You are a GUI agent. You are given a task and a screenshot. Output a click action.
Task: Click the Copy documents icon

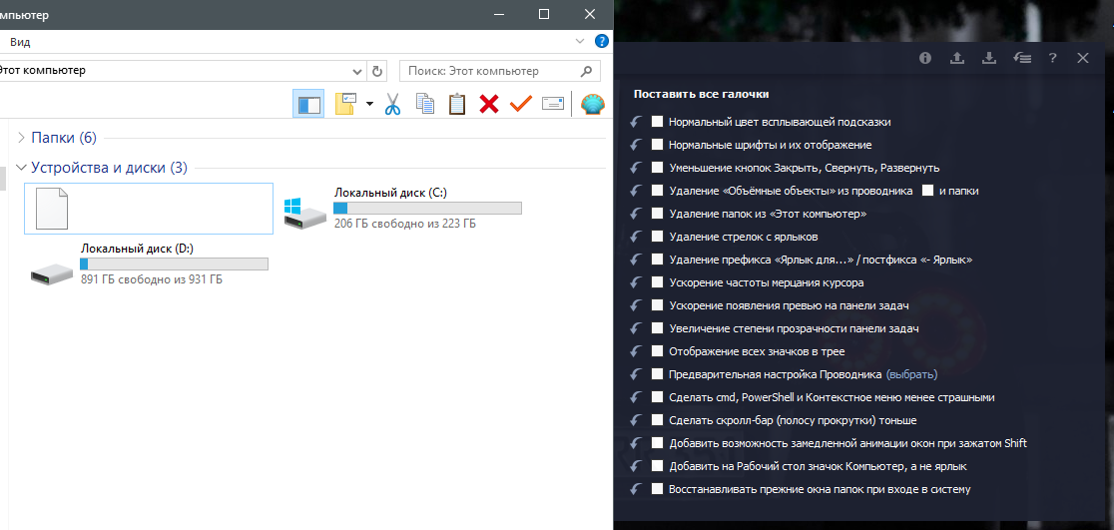tap(425, 104)
